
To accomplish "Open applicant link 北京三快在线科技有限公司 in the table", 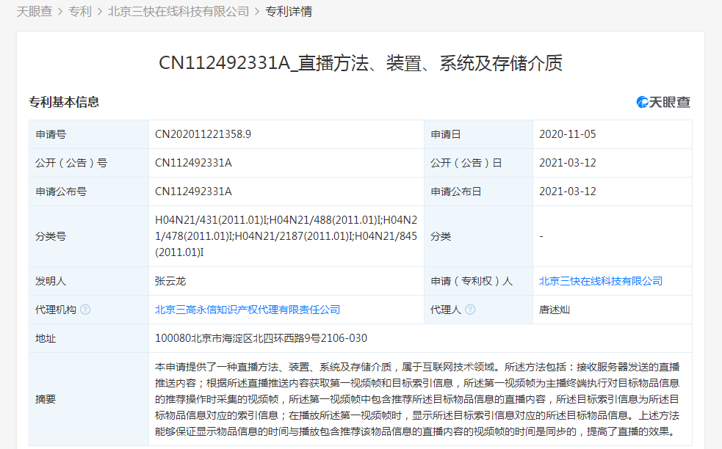I will [x=601, y=281].
